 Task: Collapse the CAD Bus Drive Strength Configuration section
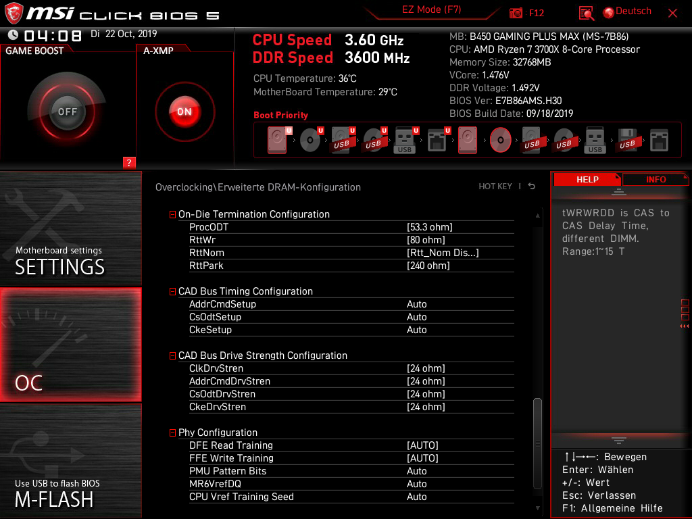tap(172, 355)
